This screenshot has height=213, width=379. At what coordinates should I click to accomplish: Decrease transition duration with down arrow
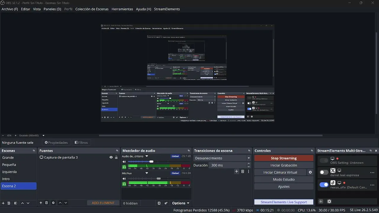point(249,167)
